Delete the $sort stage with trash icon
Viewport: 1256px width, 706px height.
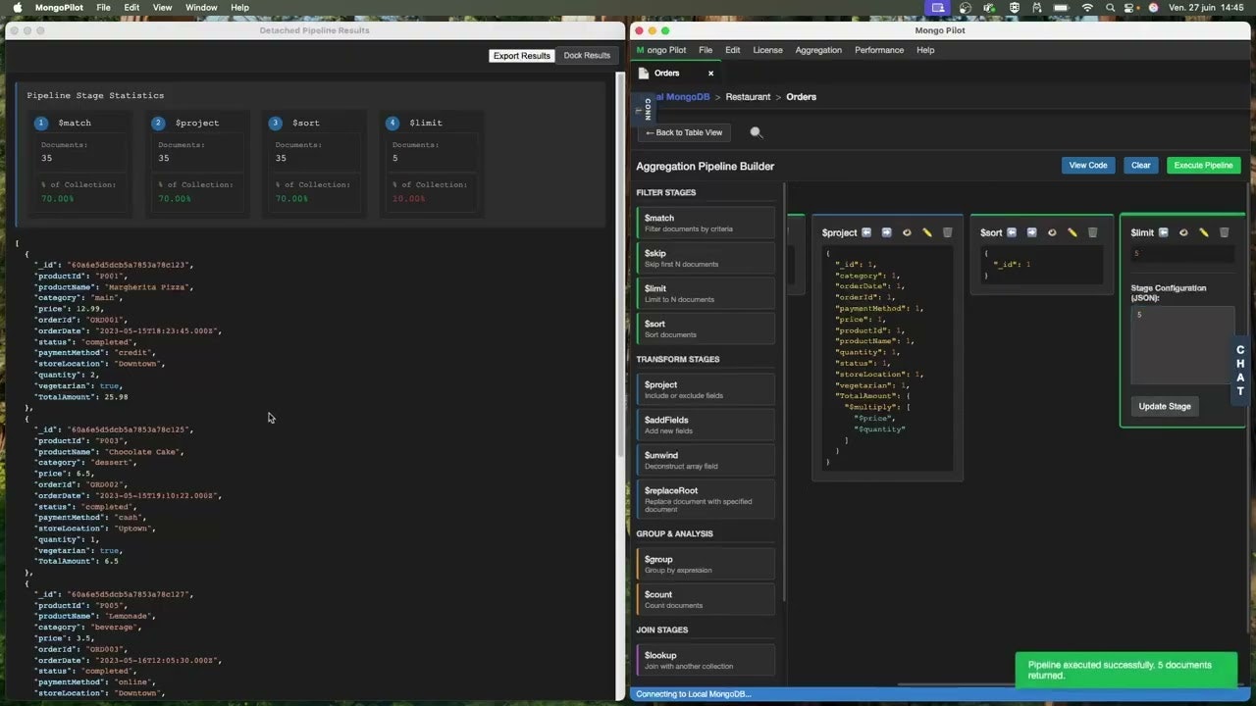coord(1092,232)
